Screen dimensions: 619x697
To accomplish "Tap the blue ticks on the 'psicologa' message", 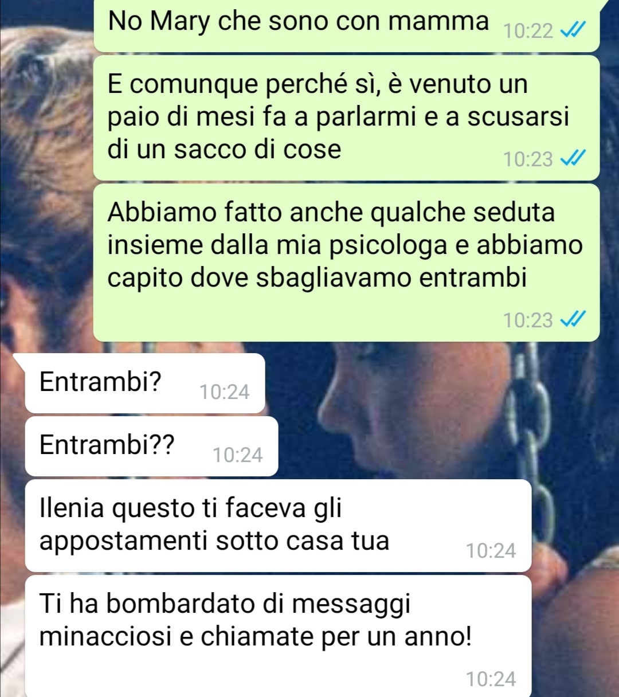I will point(573,320).
